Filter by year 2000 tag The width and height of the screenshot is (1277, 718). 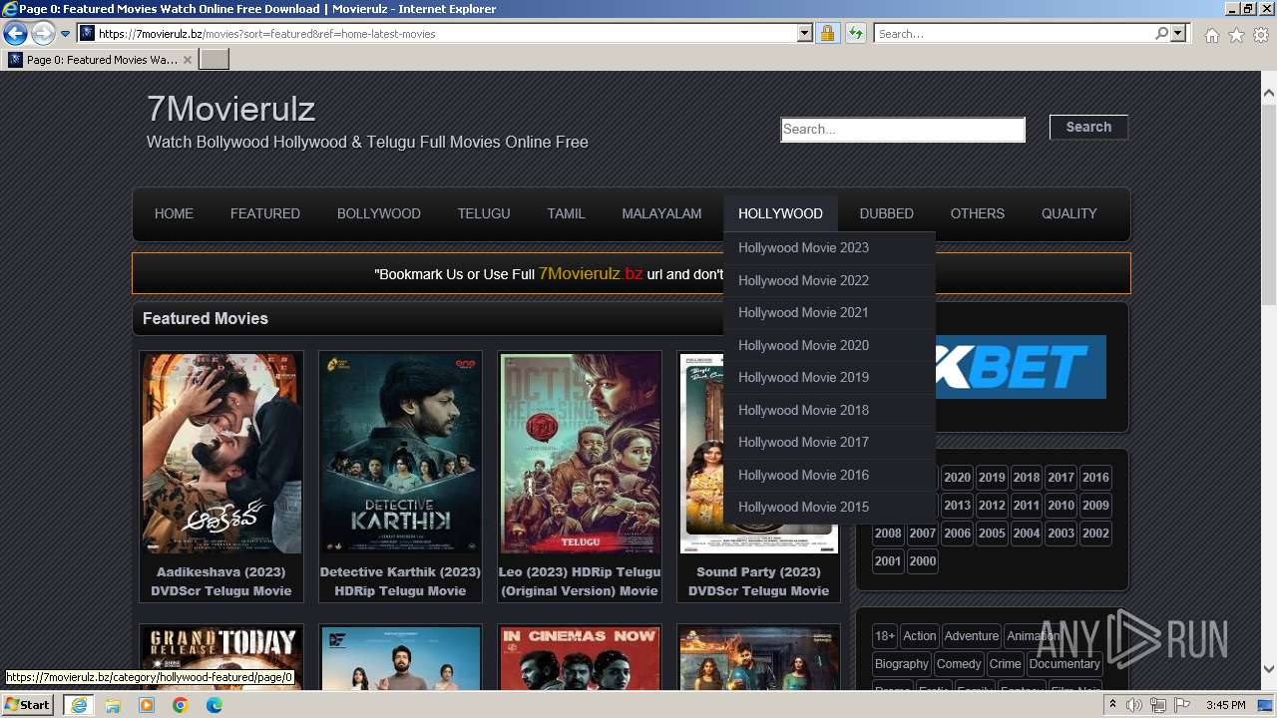point(923,560)
